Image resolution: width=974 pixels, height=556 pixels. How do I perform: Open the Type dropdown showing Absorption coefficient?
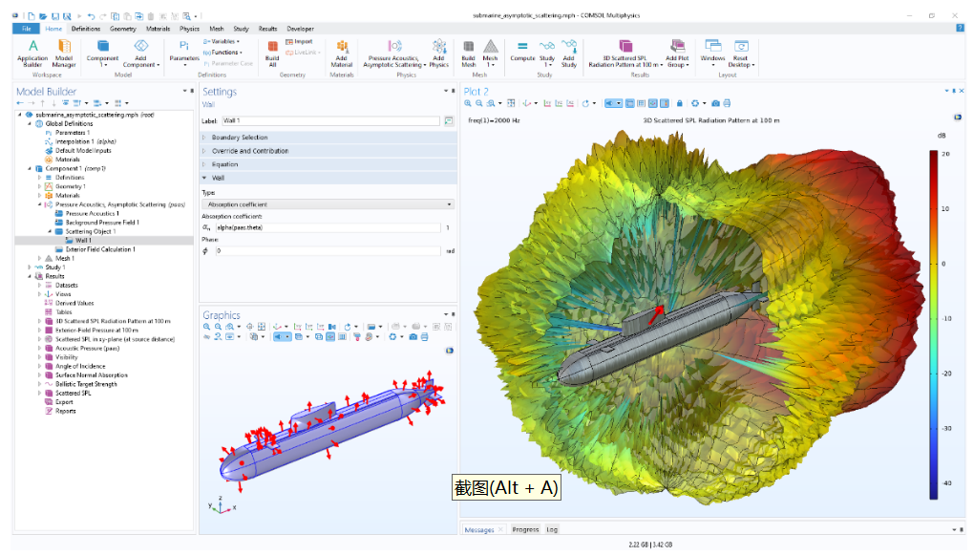(x=328, y=204)
